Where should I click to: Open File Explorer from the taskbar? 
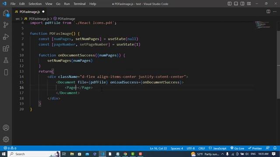click(x=72, y=154)
